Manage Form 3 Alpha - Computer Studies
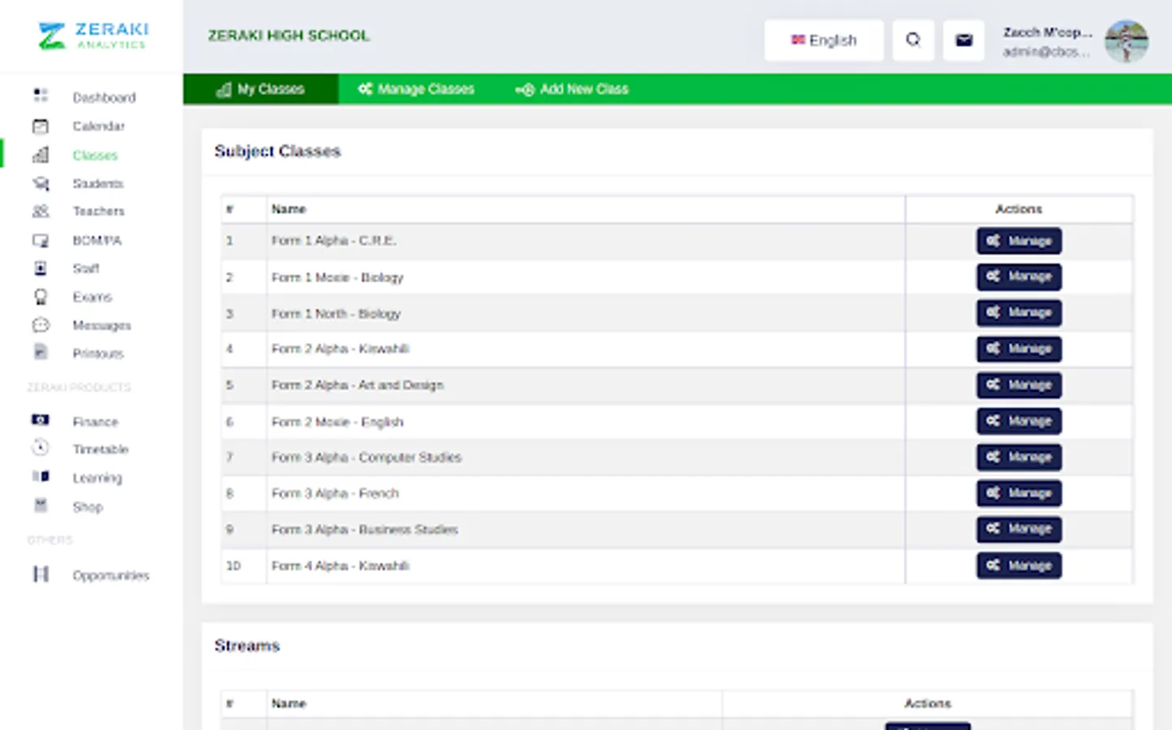 1019,457
